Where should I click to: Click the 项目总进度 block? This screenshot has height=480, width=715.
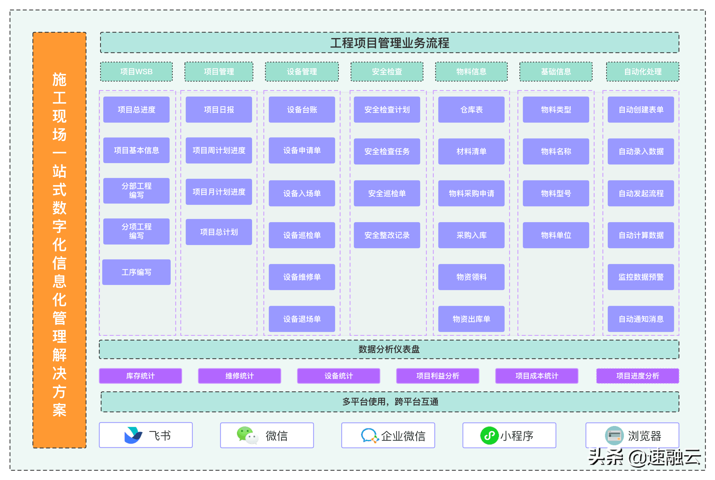[136, 110]
